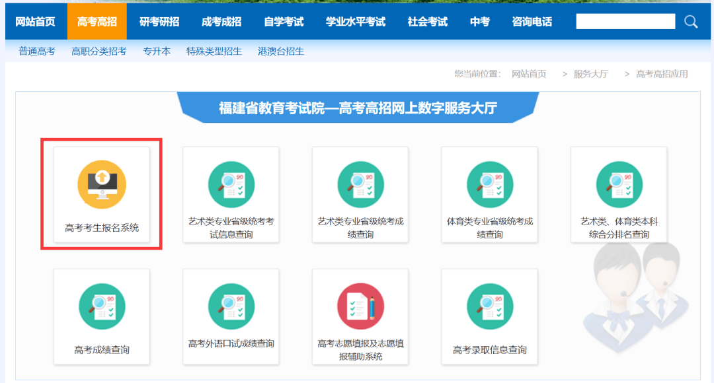Open the 咨询电话 menu item
This screenshot has height=383, width=714.
click(532, 22)
